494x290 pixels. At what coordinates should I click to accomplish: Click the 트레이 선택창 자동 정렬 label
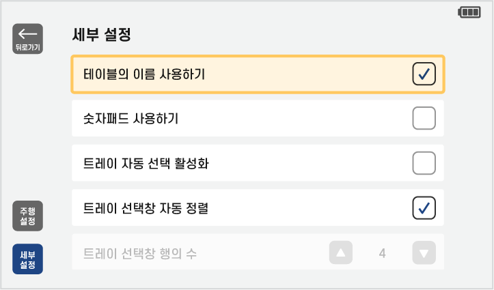(146, 207)
